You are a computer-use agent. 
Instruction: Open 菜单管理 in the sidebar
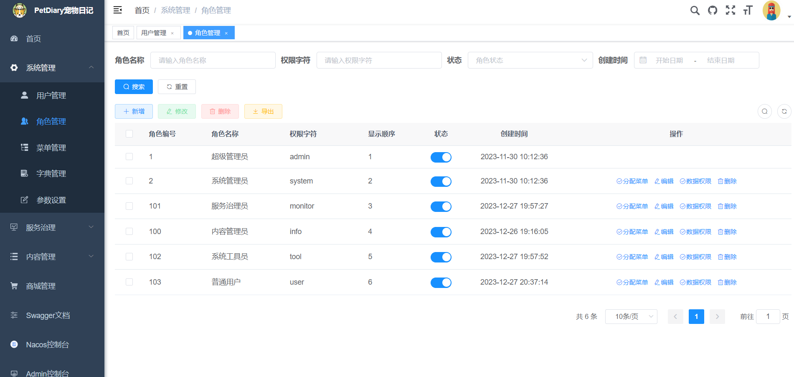pos(52,148)
